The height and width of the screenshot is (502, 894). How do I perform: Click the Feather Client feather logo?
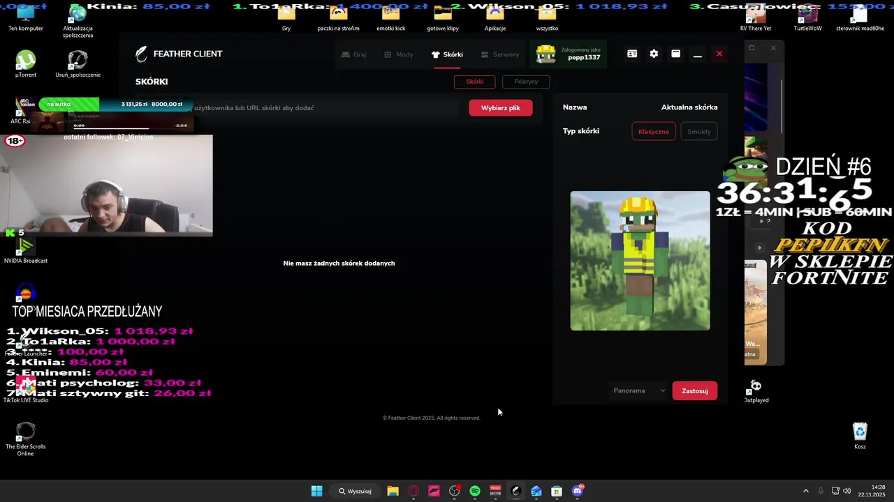(142, 54)
